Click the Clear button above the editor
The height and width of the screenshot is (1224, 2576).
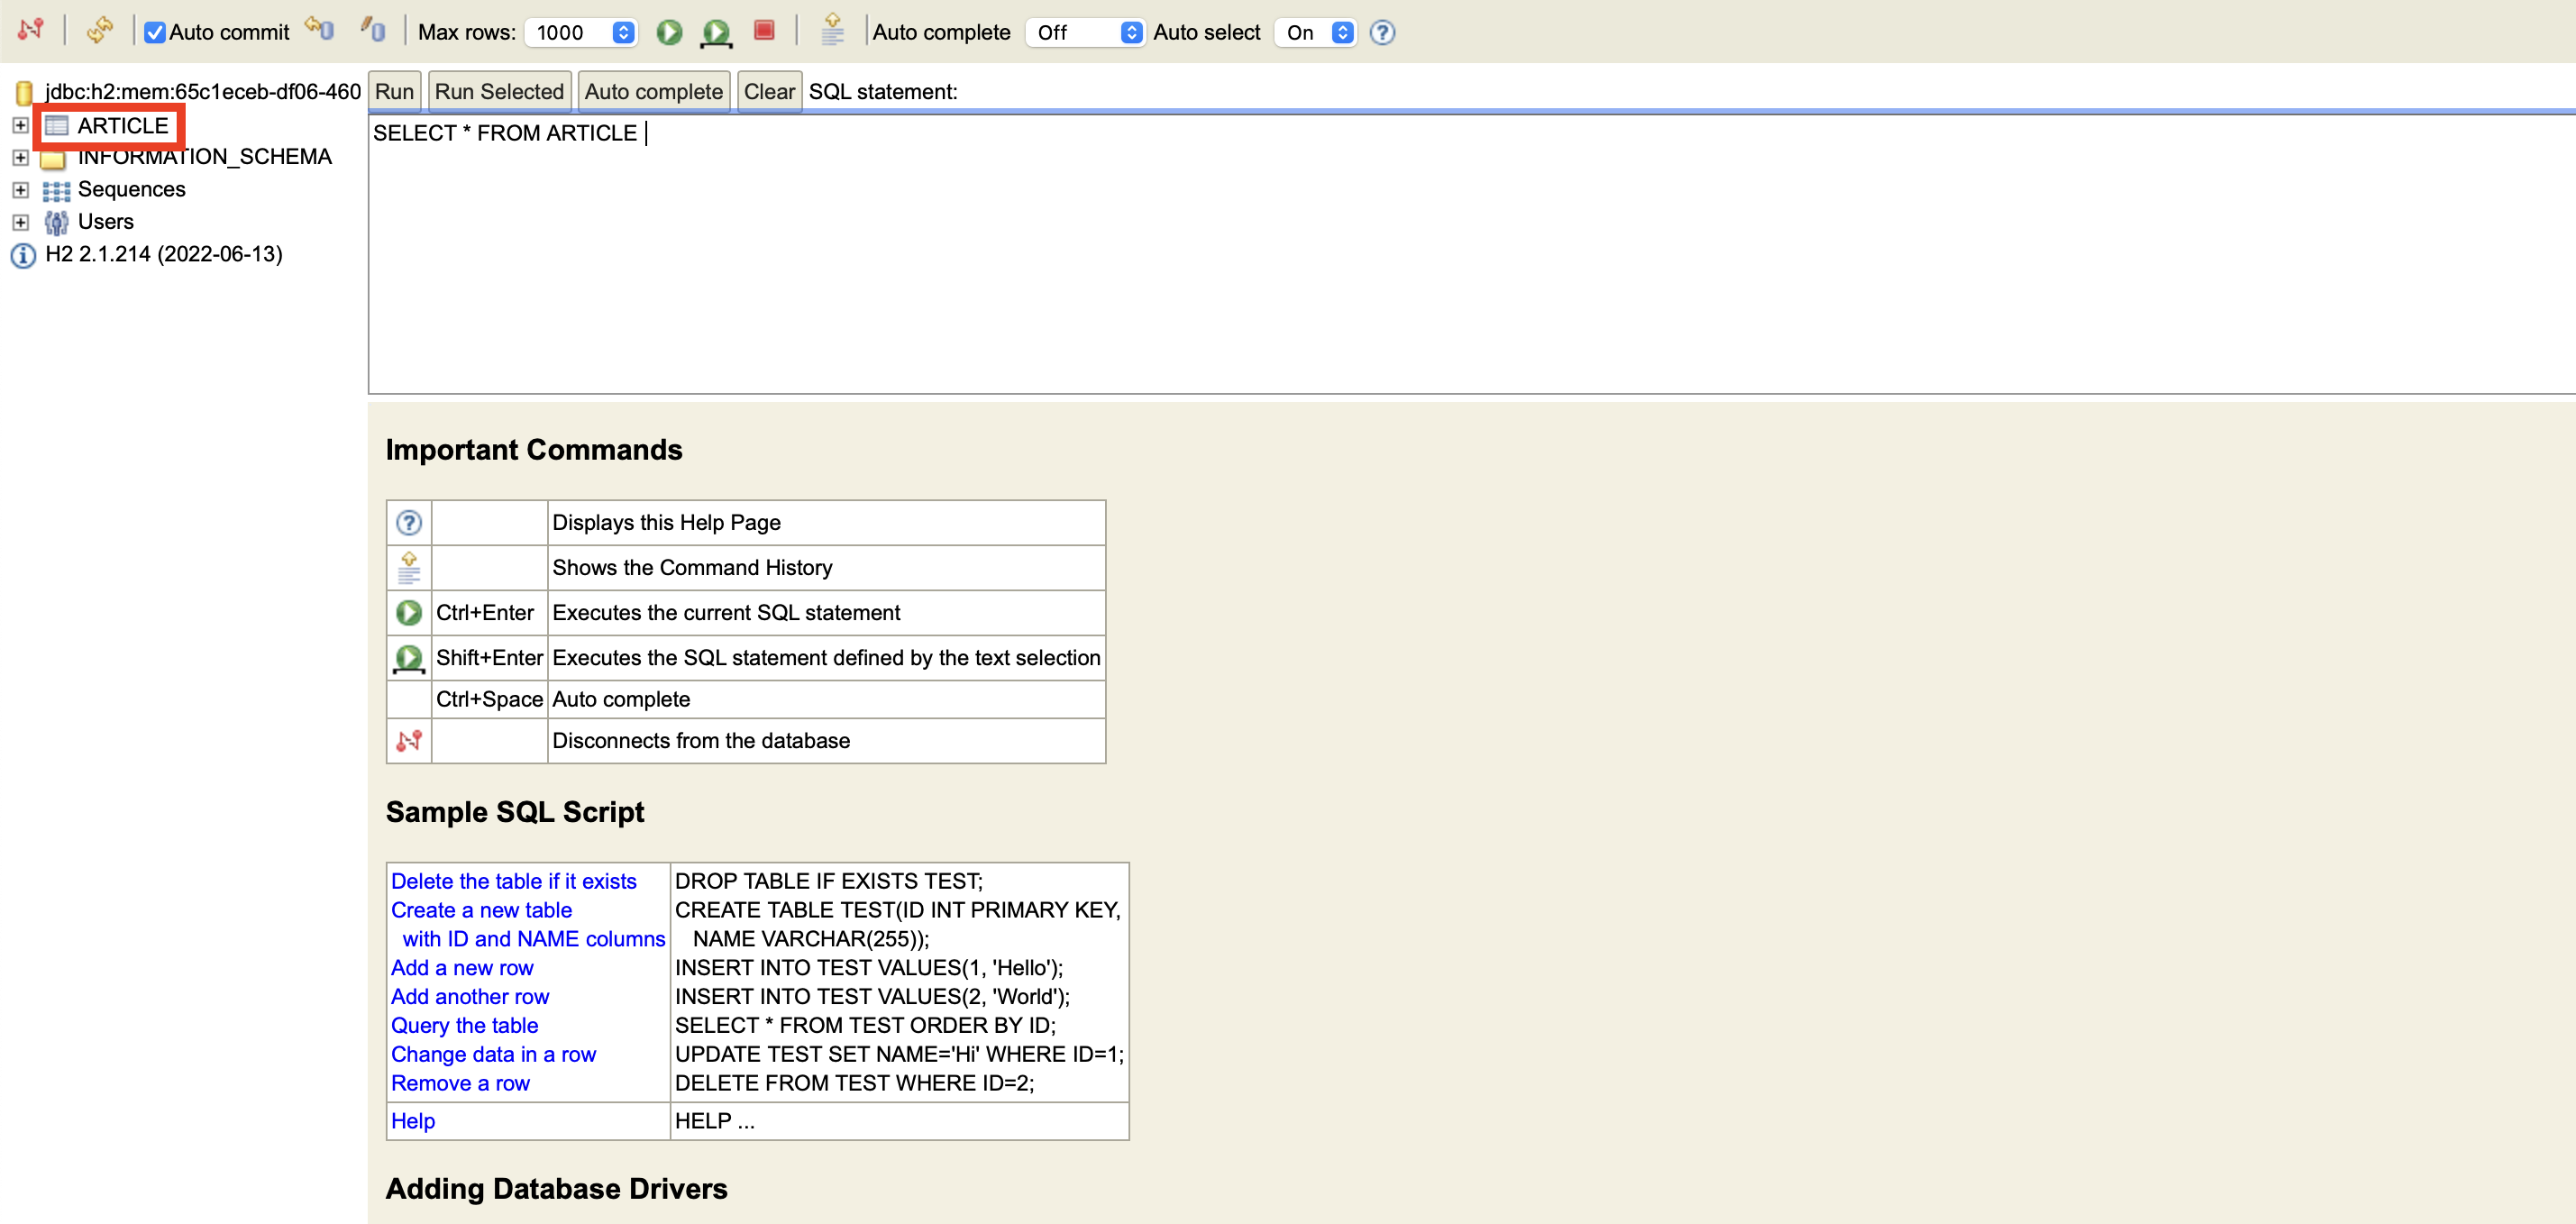pos(768,91)
